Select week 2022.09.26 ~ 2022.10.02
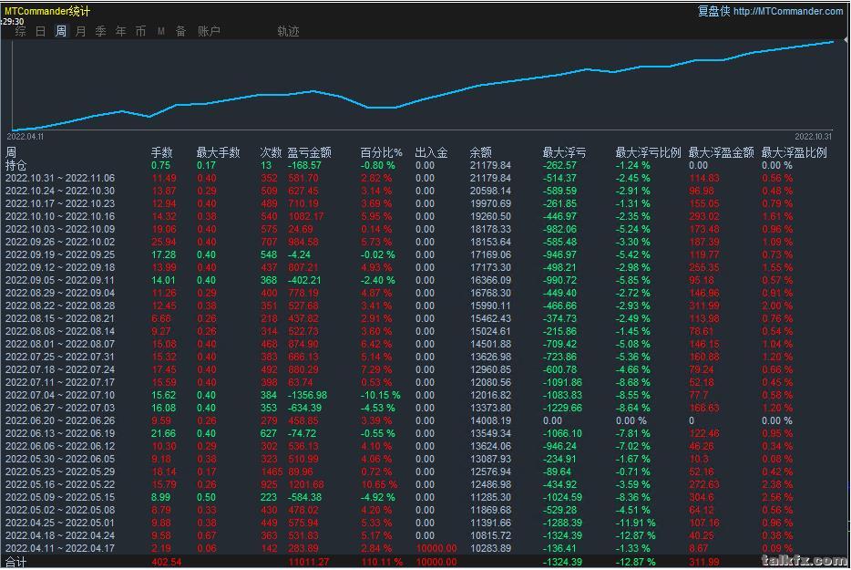The height and width of the screenshot is (570, 851). coord(60,242)
